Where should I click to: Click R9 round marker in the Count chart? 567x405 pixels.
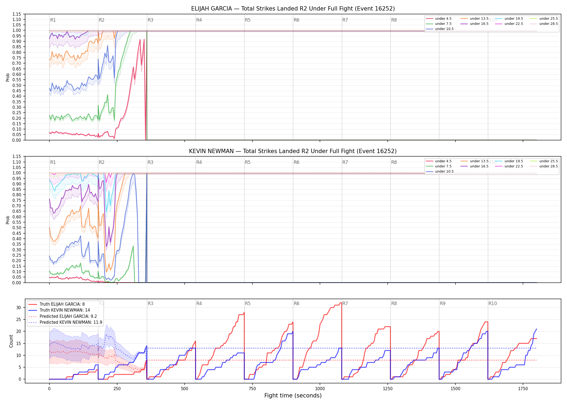(443, 303)
